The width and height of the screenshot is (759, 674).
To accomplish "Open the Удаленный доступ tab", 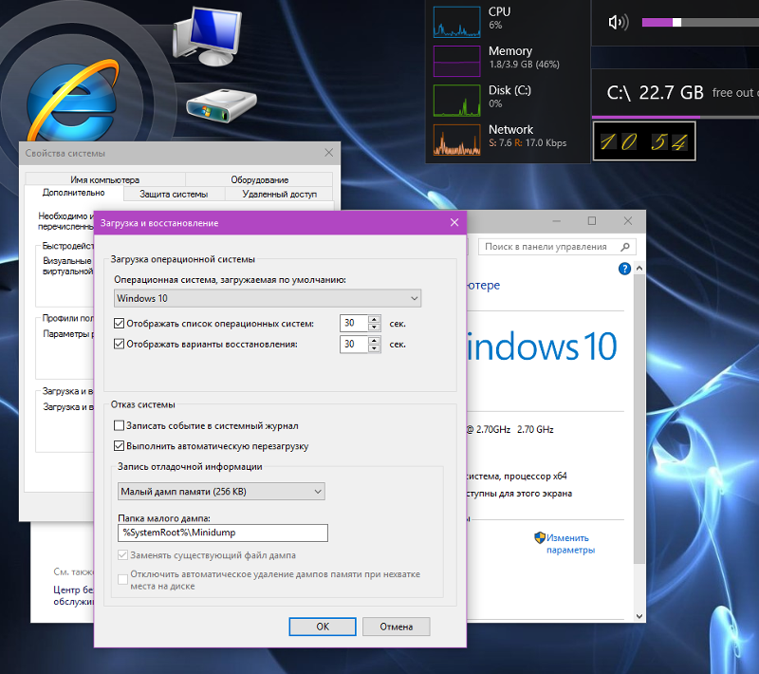I will (279, 195).
